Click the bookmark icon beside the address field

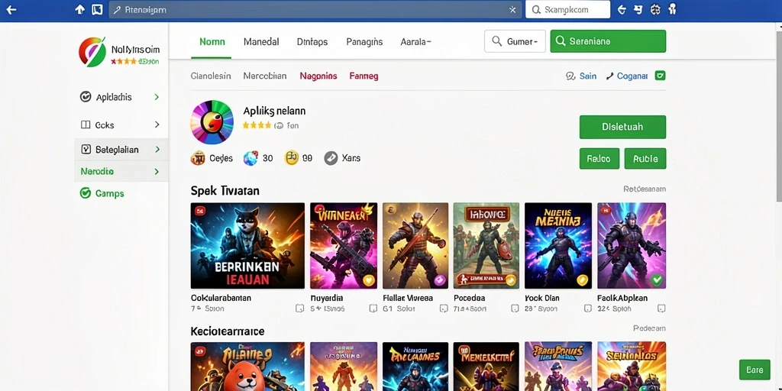coord(98,9)
